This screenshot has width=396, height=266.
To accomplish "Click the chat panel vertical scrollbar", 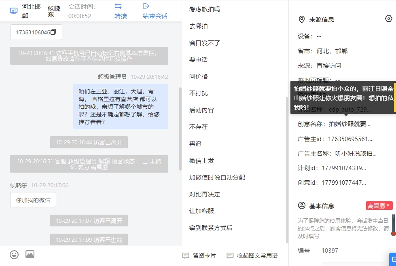I will (x=180, y=129).
